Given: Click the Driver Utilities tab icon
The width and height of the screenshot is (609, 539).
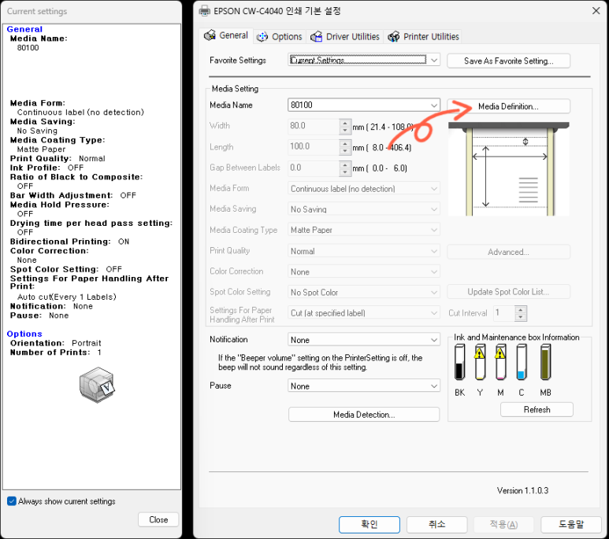Looking at the screenshot, I should [316, 36].
